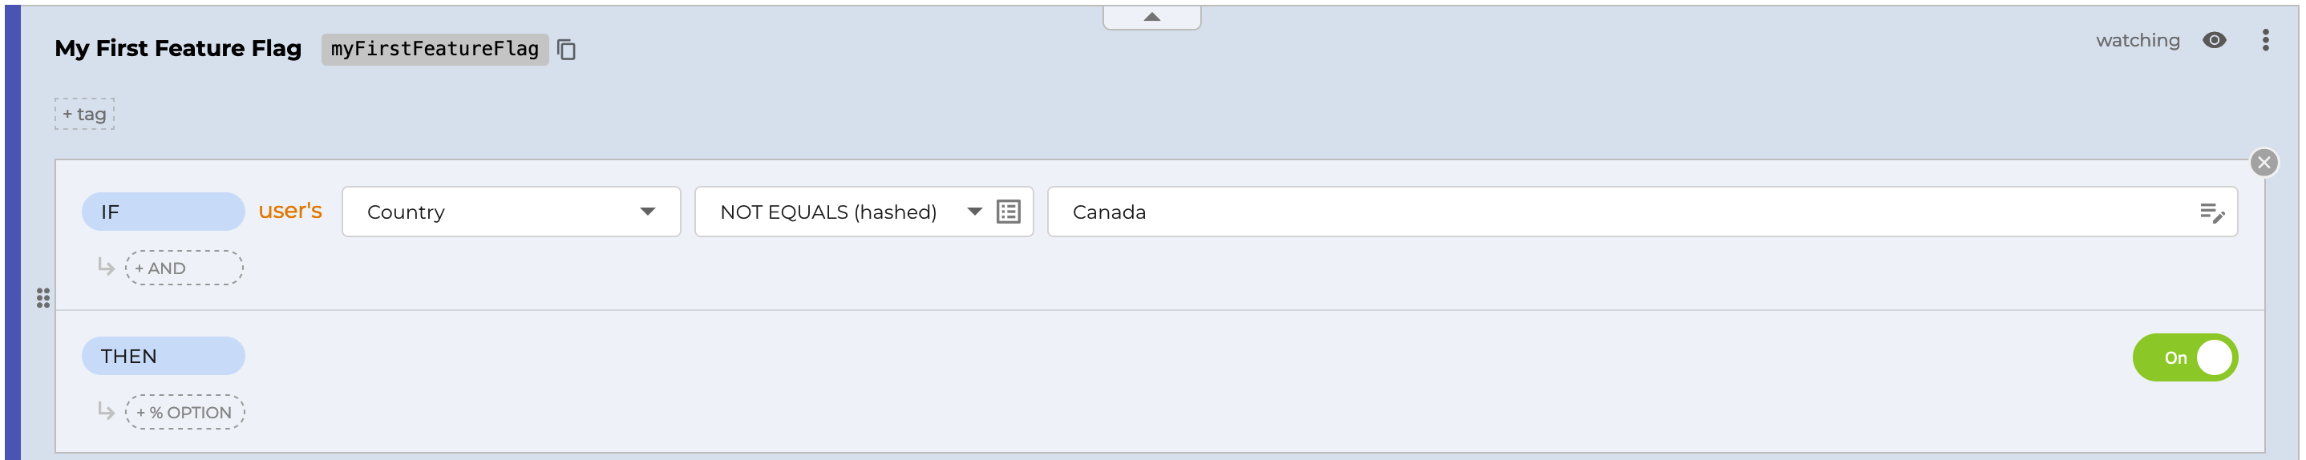The width and height of the screenshot is (2306, 460).
Task: Click the My First Feature Flag title
Action: [x=178, y=48]
